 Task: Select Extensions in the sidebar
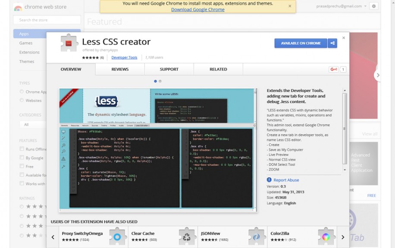[x=30, y=52]
